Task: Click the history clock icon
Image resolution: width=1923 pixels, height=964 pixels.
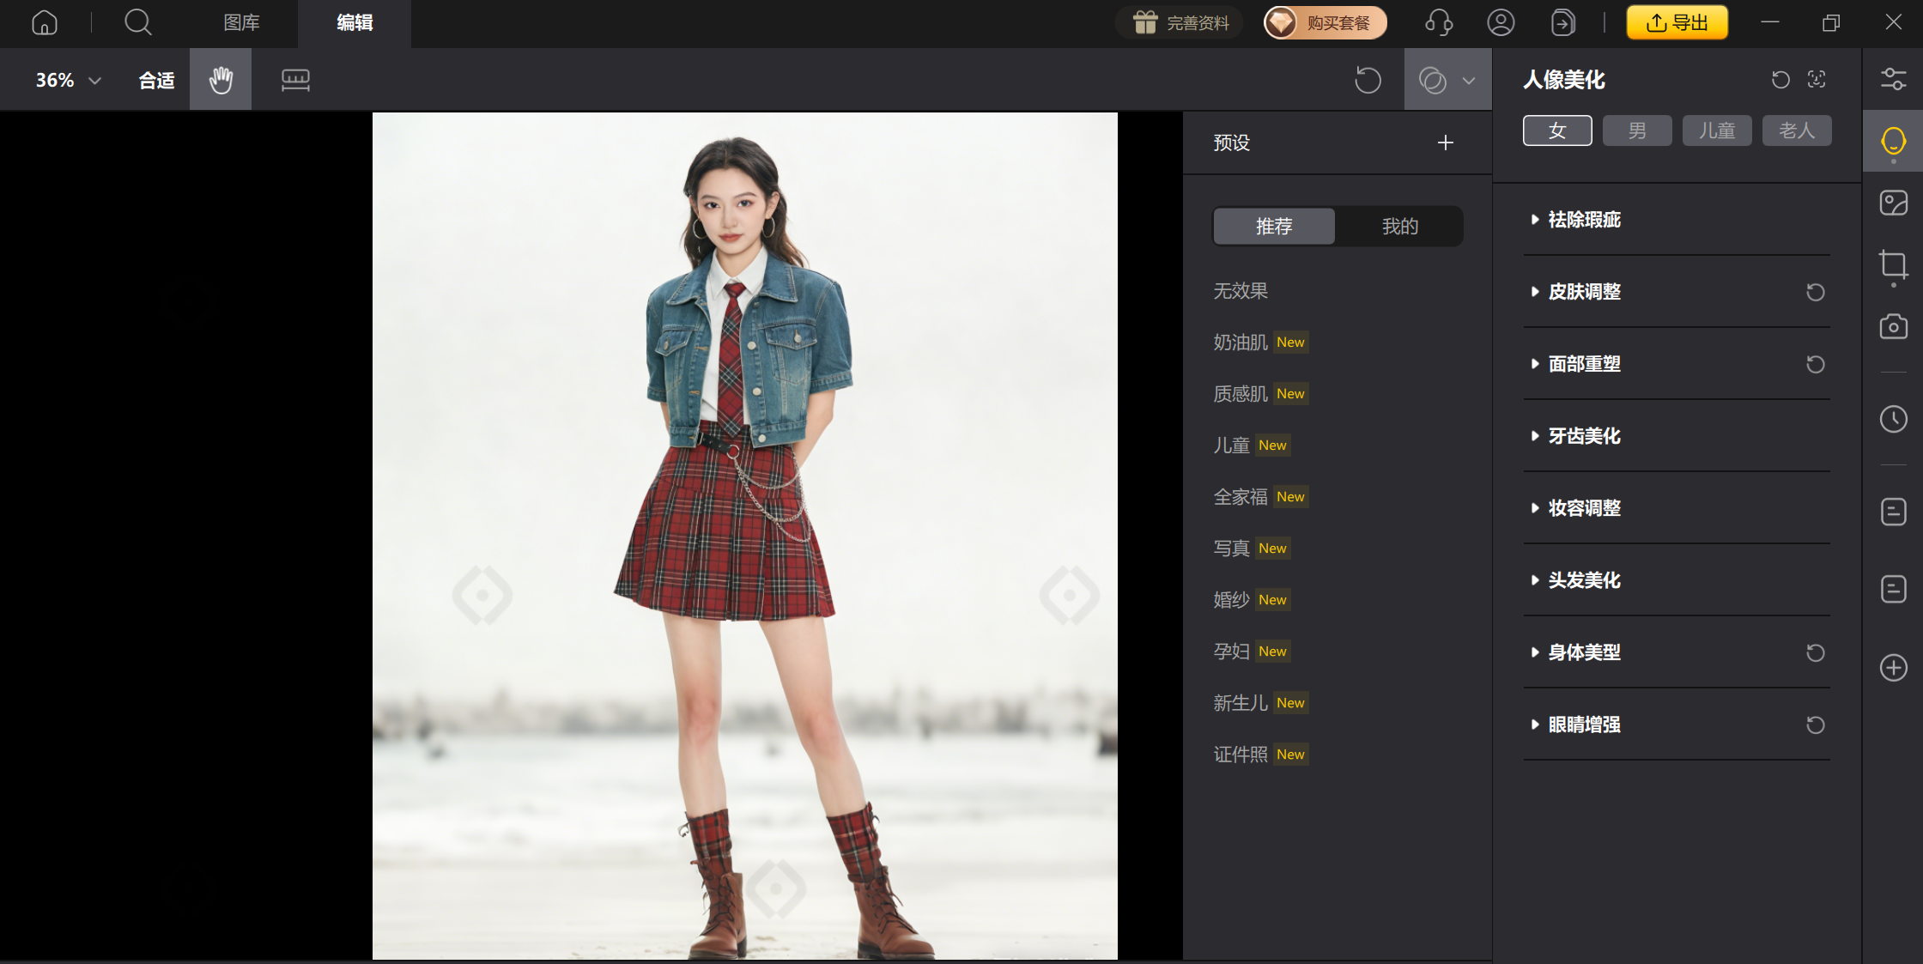Action: click(x=1893, y=419)
